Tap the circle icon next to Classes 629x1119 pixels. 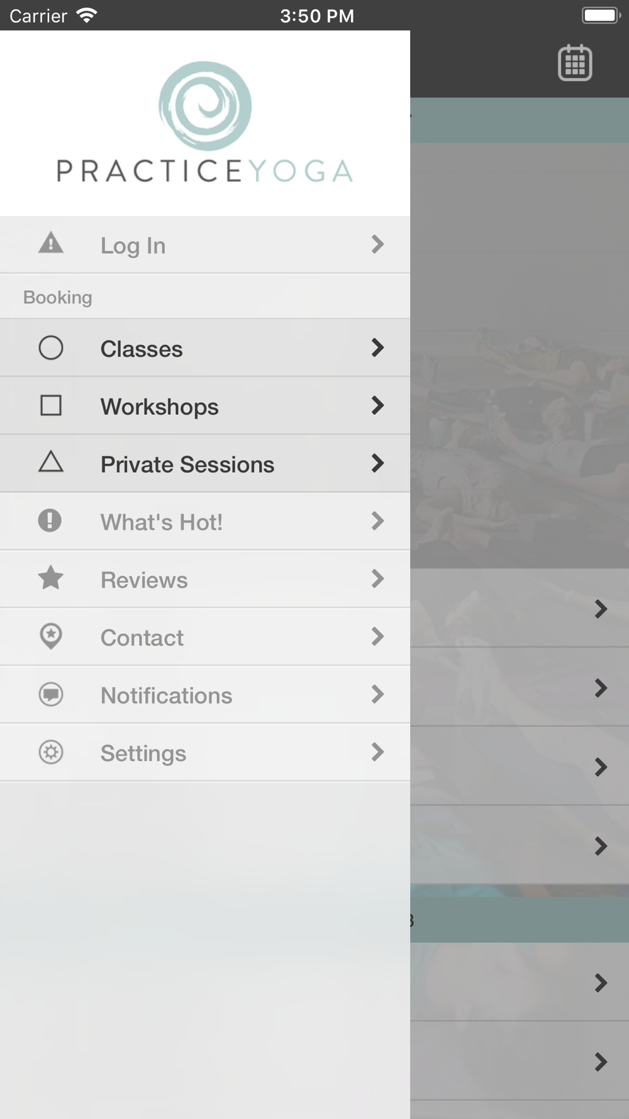pyautogui.click(x=51, y=347)
